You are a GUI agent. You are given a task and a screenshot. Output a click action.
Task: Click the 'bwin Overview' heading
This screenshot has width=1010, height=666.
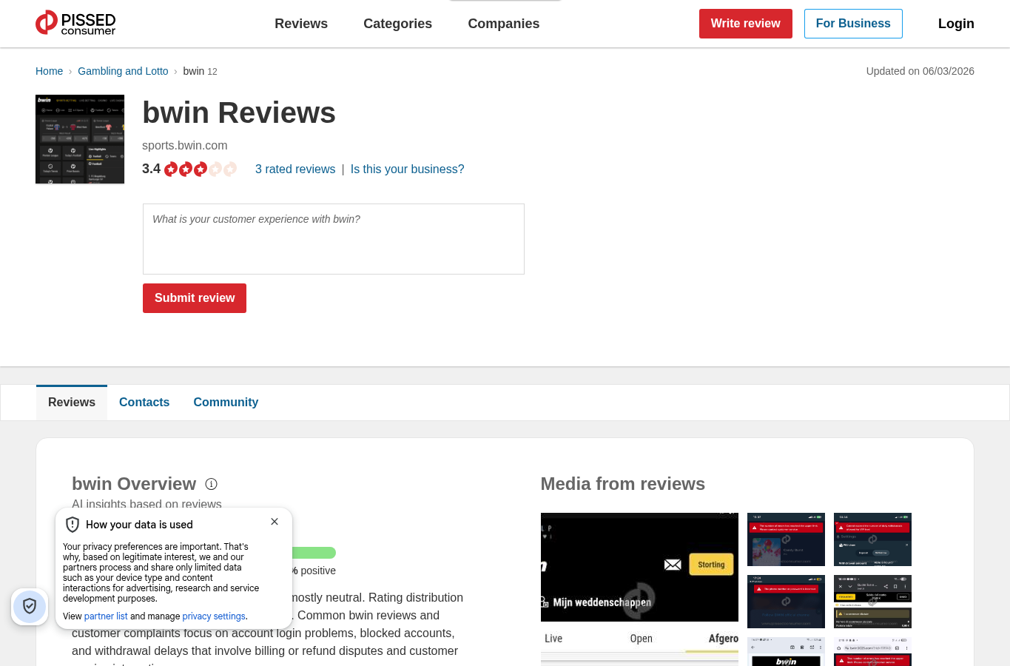pos(134,484)
